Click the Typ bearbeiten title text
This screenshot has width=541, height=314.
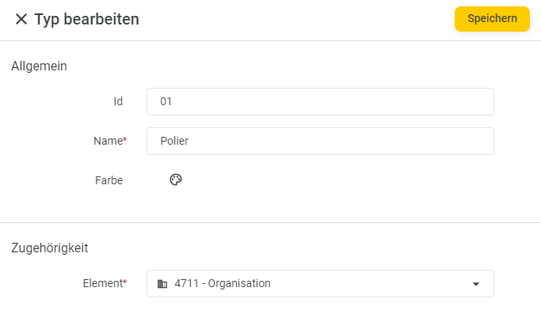[86, 19]
